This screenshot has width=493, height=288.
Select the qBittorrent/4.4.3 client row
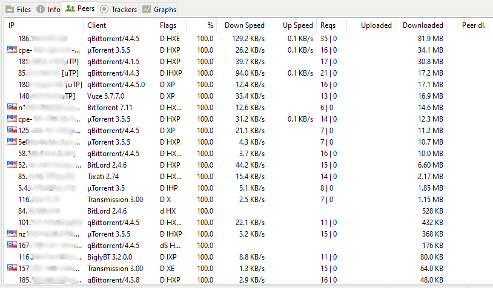(247, 73)
